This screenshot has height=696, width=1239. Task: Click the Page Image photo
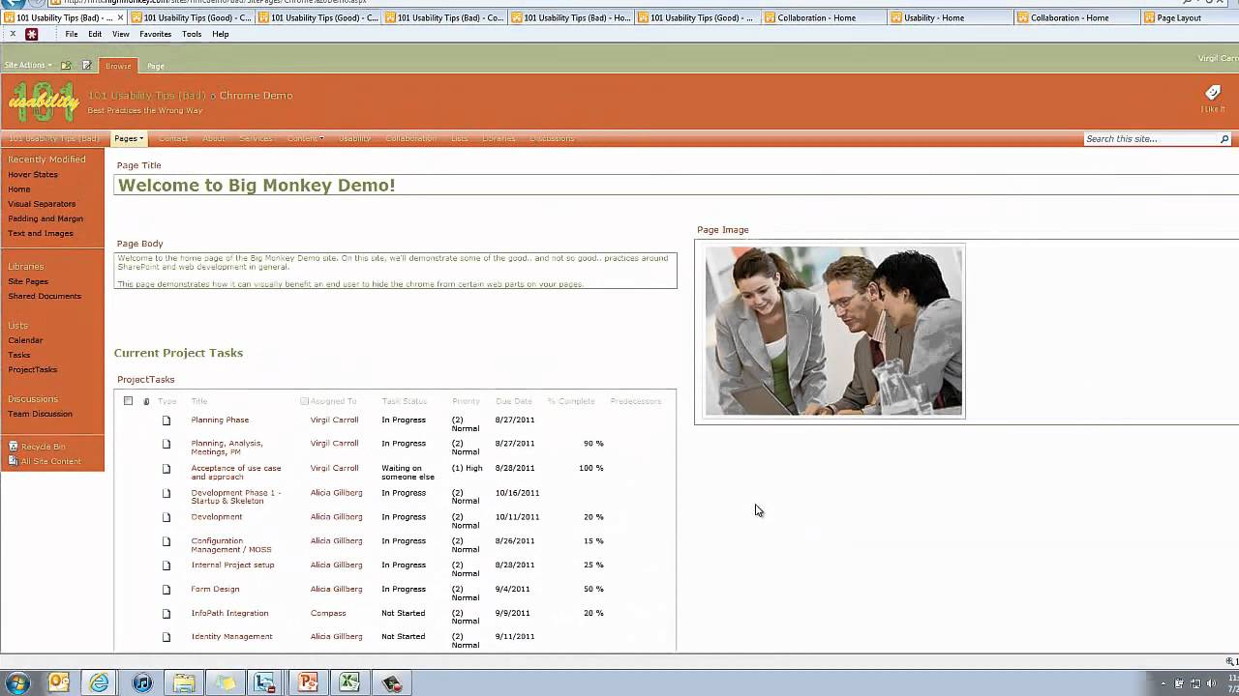click(833, 331)
